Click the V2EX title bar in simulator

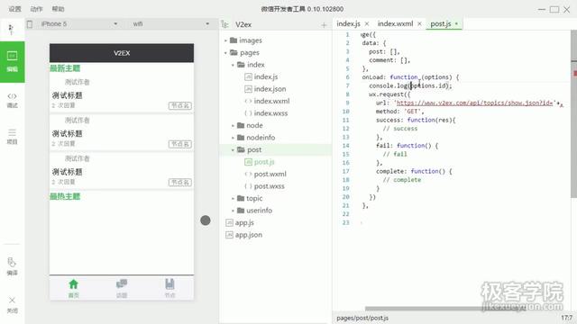122,53
